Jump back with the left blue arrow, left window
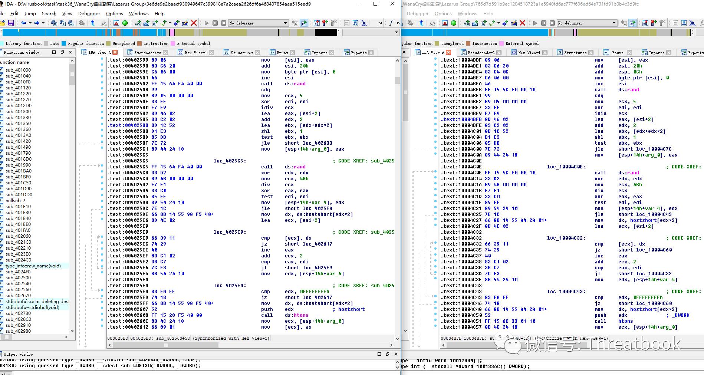The width and height of the screenshot is (704, 375). pyautogui.click(x=24, y=23)
